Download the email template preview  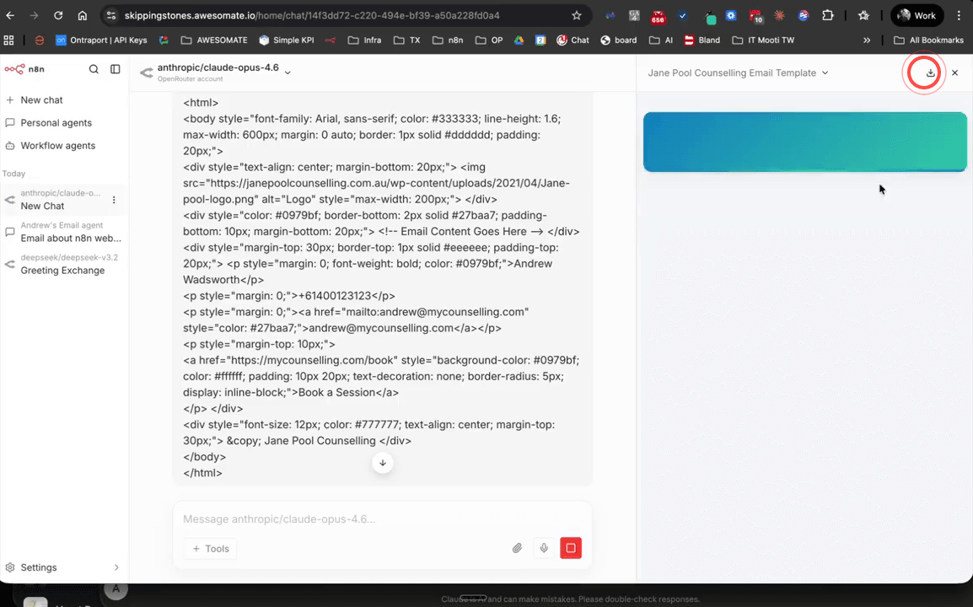click(923, 73)
